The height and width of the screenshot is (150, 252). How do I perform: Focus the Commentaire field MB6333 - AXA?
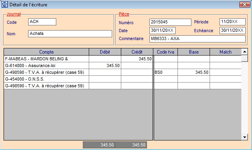tap(197, 39)
